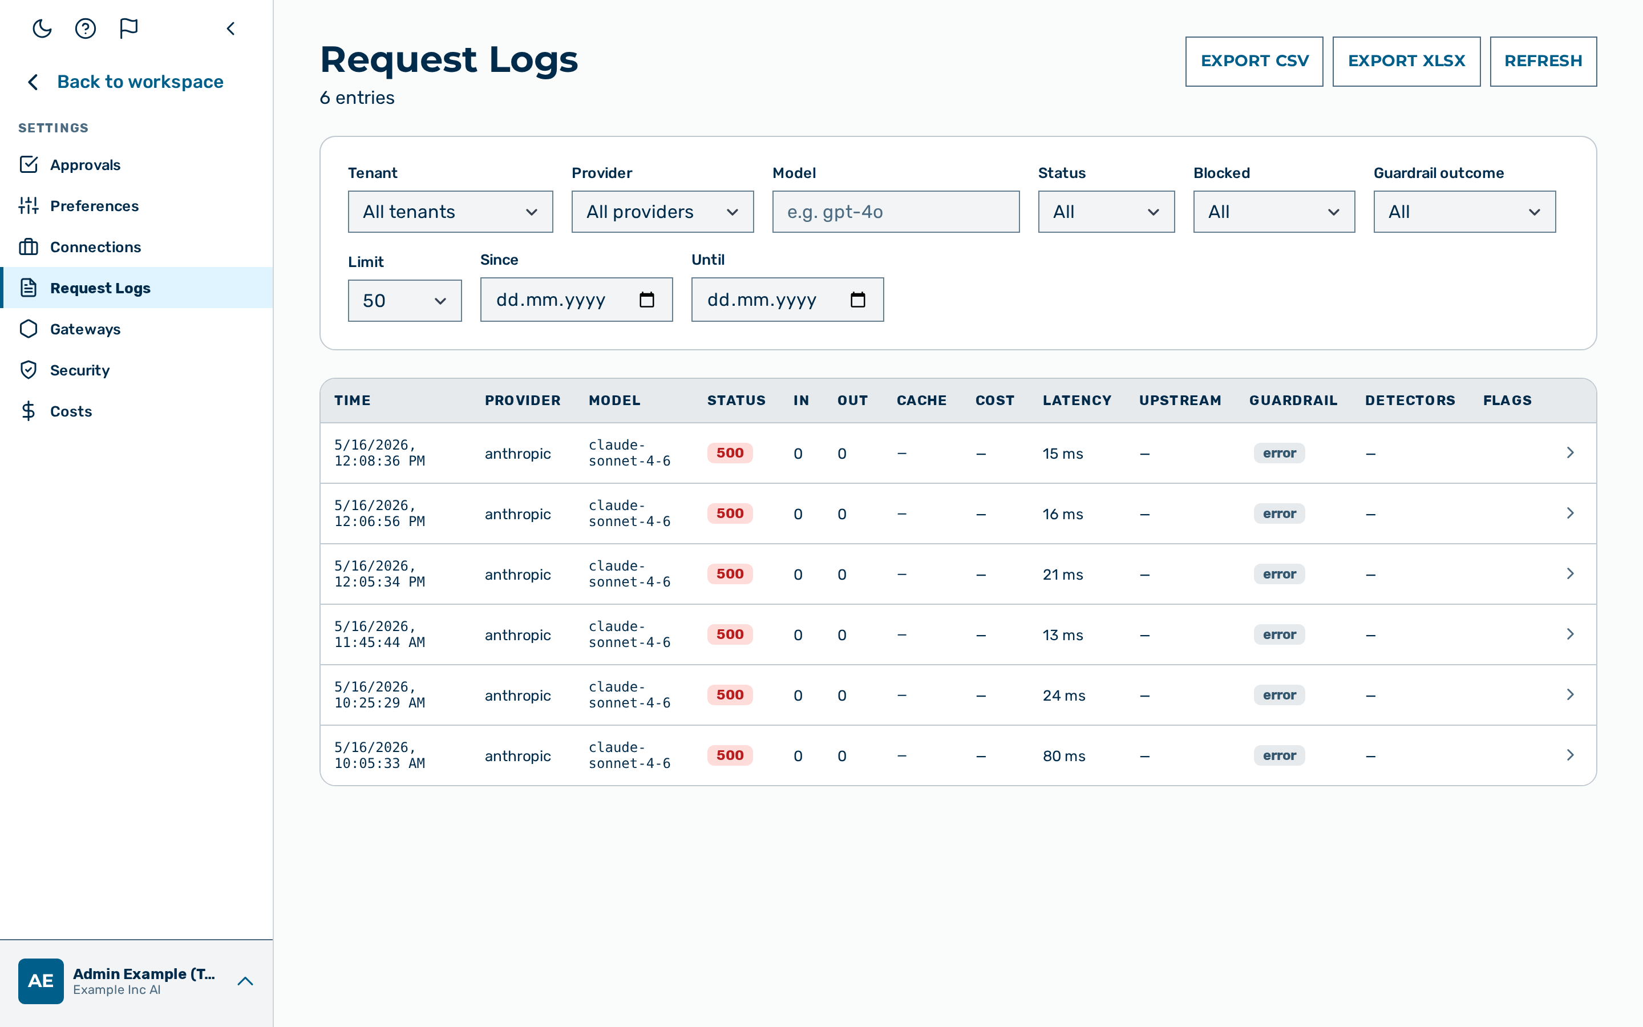Image resolution: width=1643 pixels, height=1027 pixels.
Task: Collapse the sidebar with the chevron
Action: [231, 29]
